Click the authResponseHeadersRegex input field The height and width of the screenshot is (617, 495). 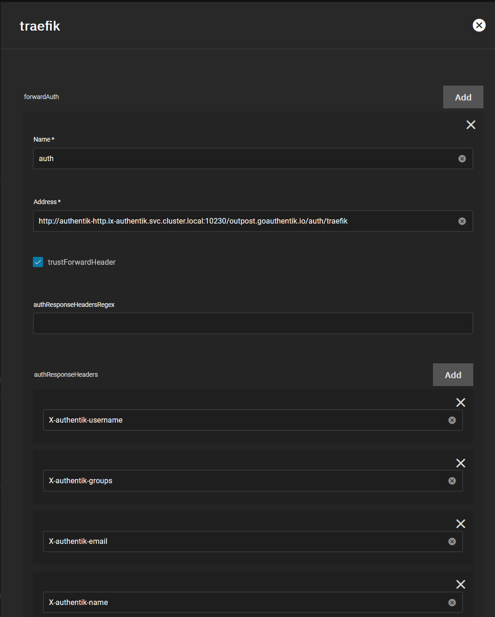tap(253, 323)
